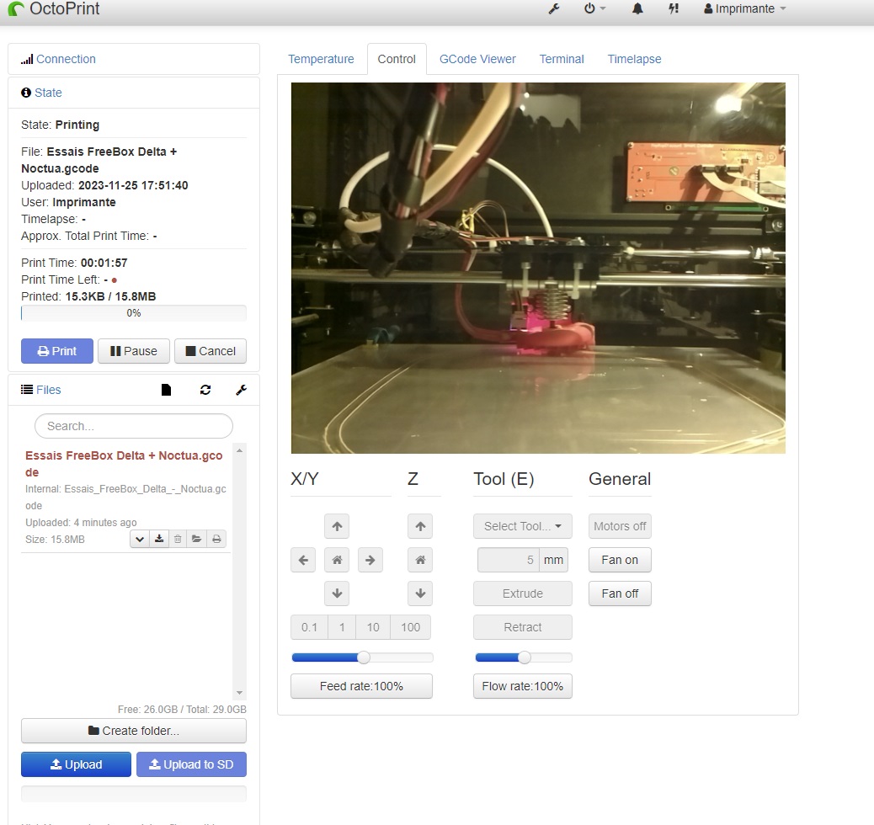Home the Z axis

coord(419,560)
